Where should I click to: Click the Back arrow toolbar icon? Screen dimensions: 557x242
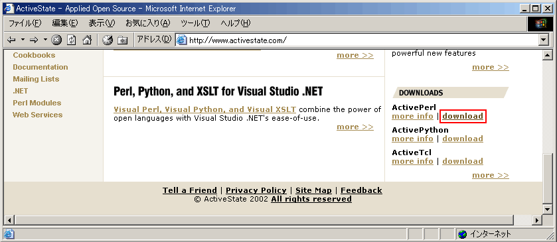(11, 40)
